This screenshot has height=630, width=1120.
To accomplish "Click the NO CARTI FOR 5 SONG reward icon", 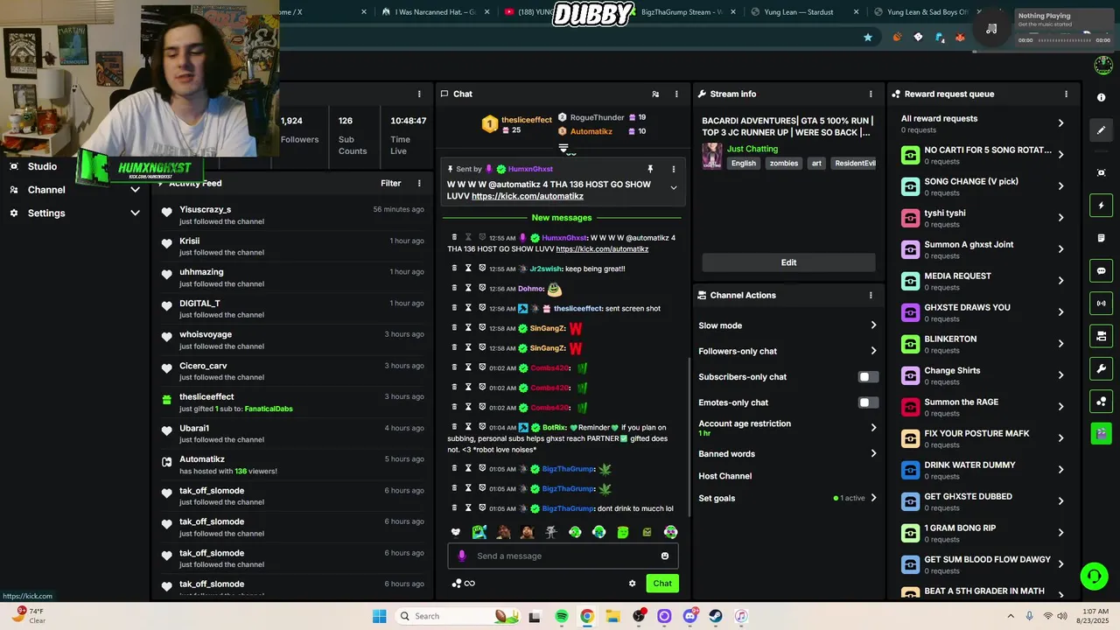I will pyautogui.click(x=910, y=155).
